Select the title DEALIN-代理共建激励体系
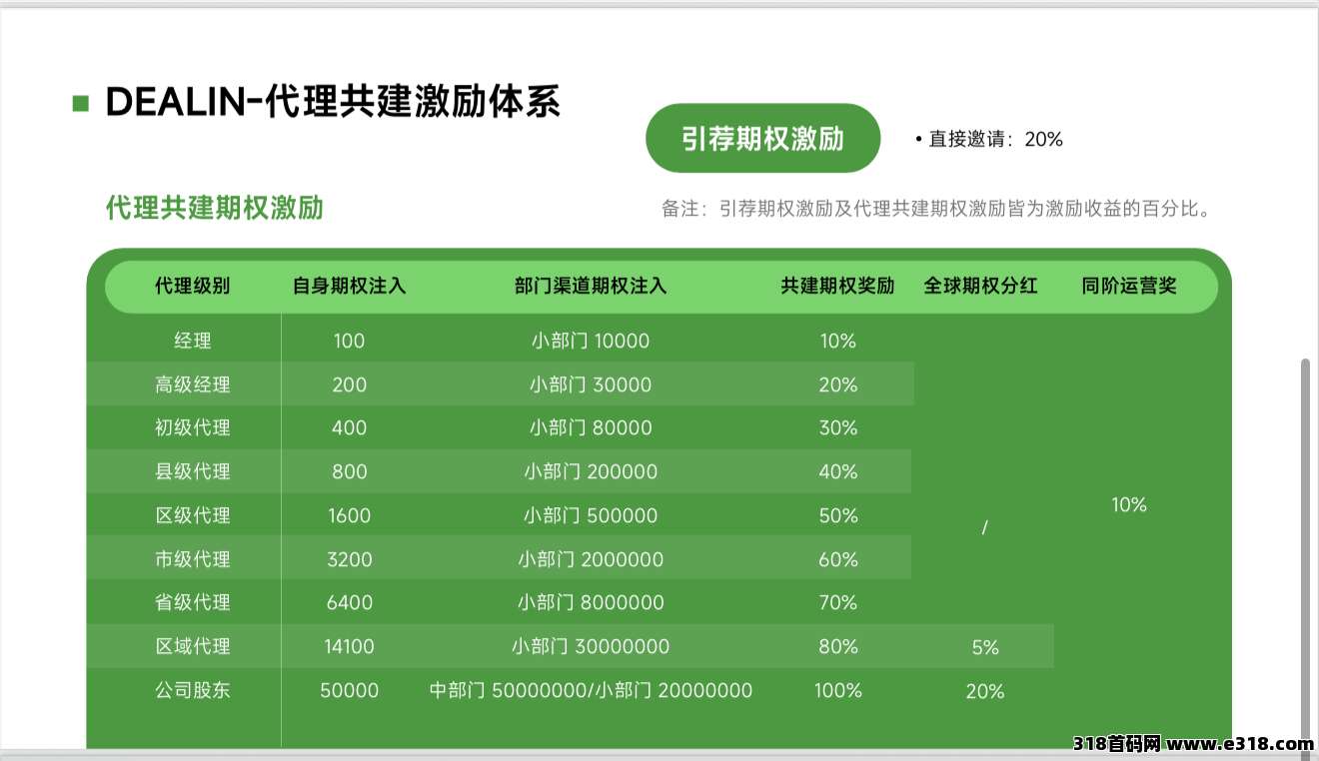This screenshot has width=1319, height=761. pyautogui.click(x=333, y=102)
